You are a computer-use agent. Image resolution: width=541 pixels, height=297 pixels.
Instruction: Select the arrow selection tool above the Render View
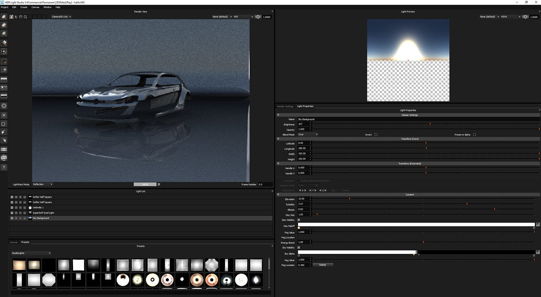tap(16, 17)
